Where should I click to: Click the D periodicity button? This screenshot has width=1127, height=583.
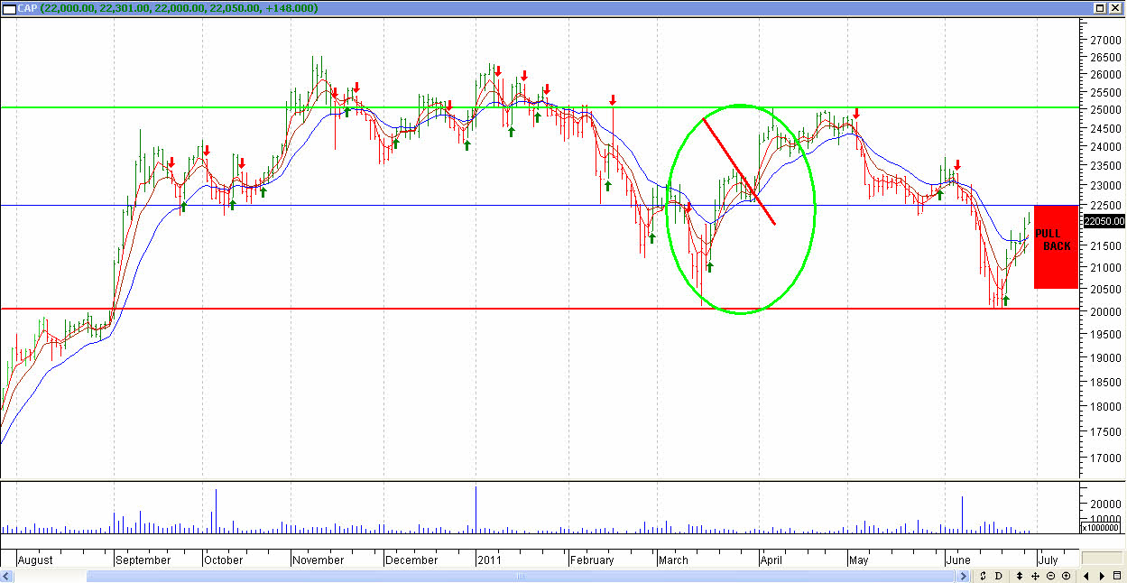998,576
